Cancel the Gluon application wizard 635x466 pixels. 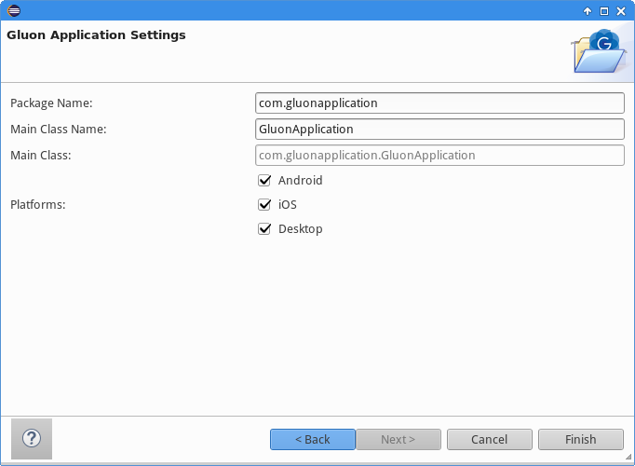pyautogui.click(x=490, y=439)
